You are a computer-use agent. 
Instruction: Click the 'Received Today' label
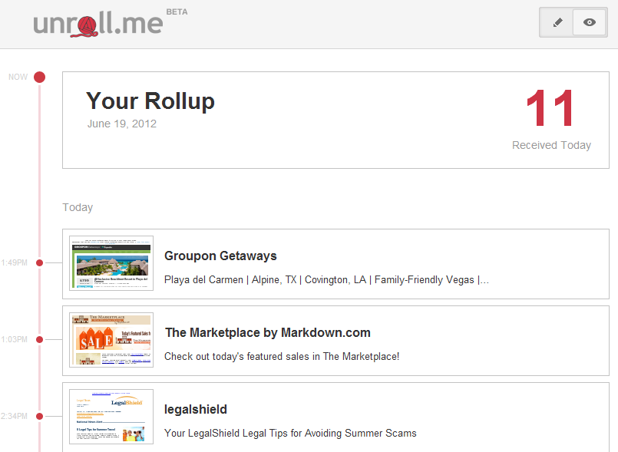551,145
